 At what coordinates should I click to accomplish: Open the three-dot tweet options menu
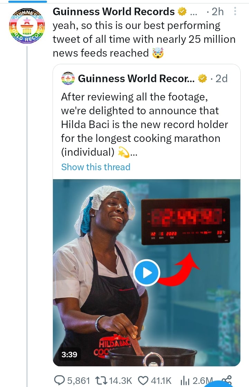click(236, 12)
